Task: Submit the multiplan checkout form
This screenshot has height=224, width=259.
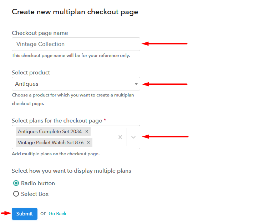Action: click(25, 214)
